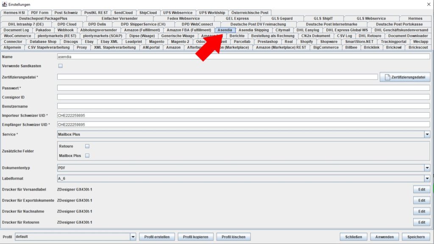Select the ShipCloud tab
The width and height of the screenshot is (434, 244).
click(x=148, y=13)
